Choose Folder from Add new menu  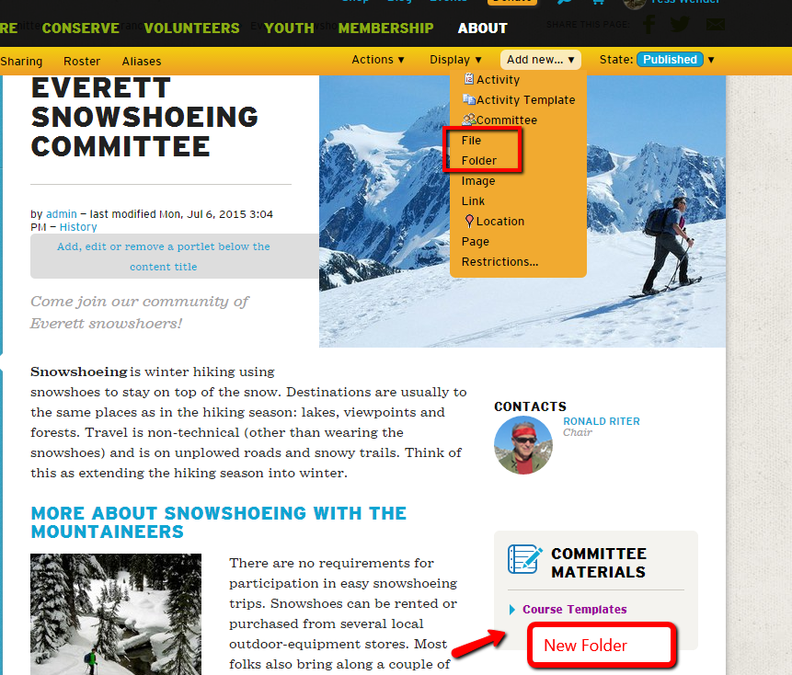[x=479, y=161]
